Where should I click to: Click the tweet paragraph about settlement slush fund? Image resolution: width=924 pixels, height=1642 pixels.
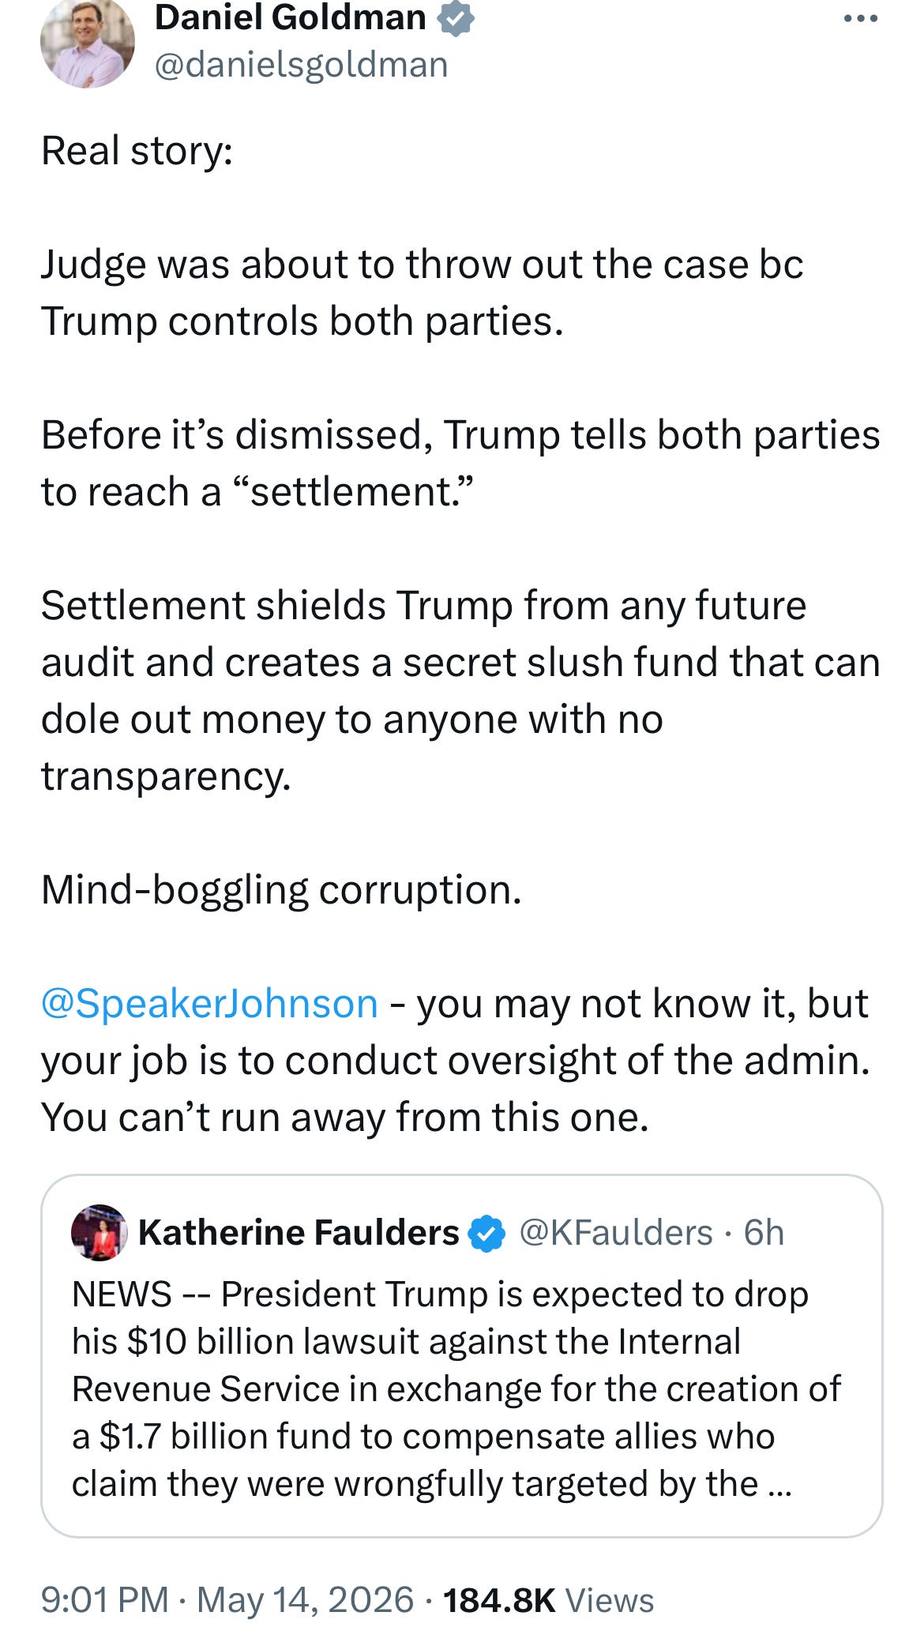[460, 690]
